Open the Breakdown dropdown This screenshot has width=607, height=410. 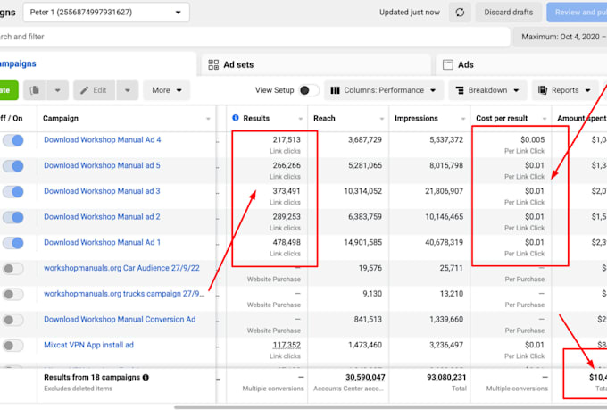487,90
